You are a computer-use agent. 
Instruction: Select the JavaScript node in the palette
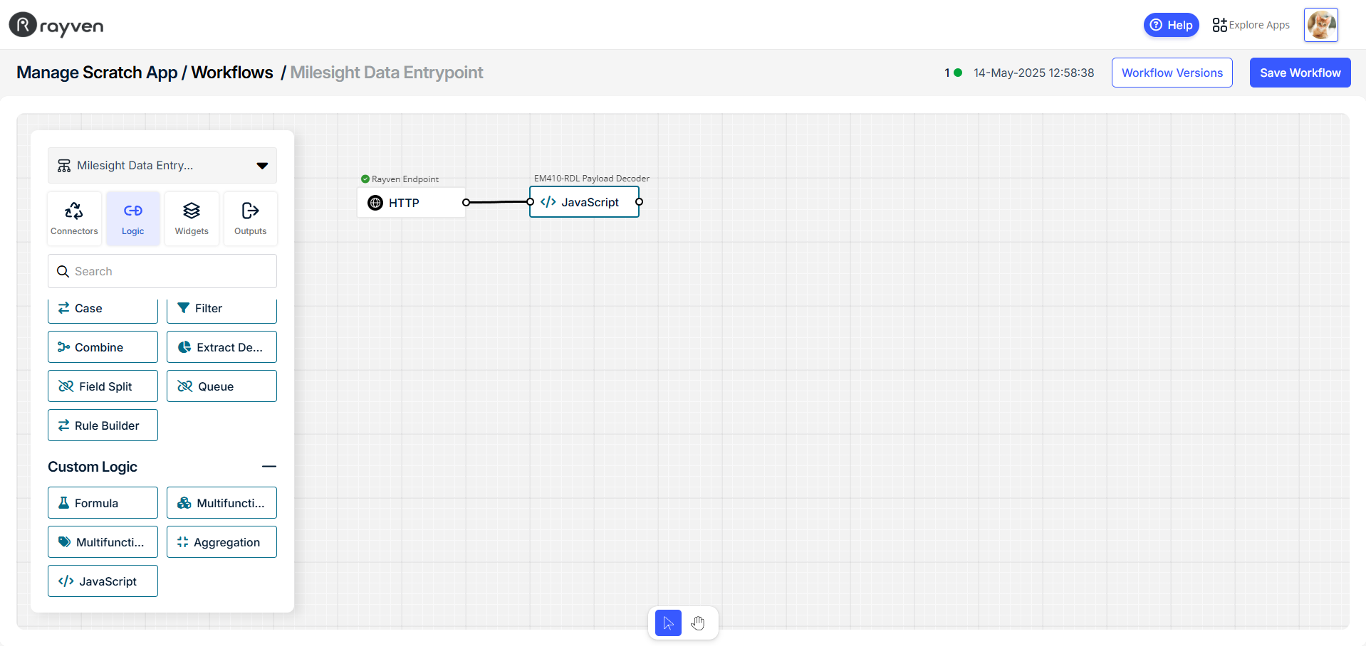pos(103,581)
